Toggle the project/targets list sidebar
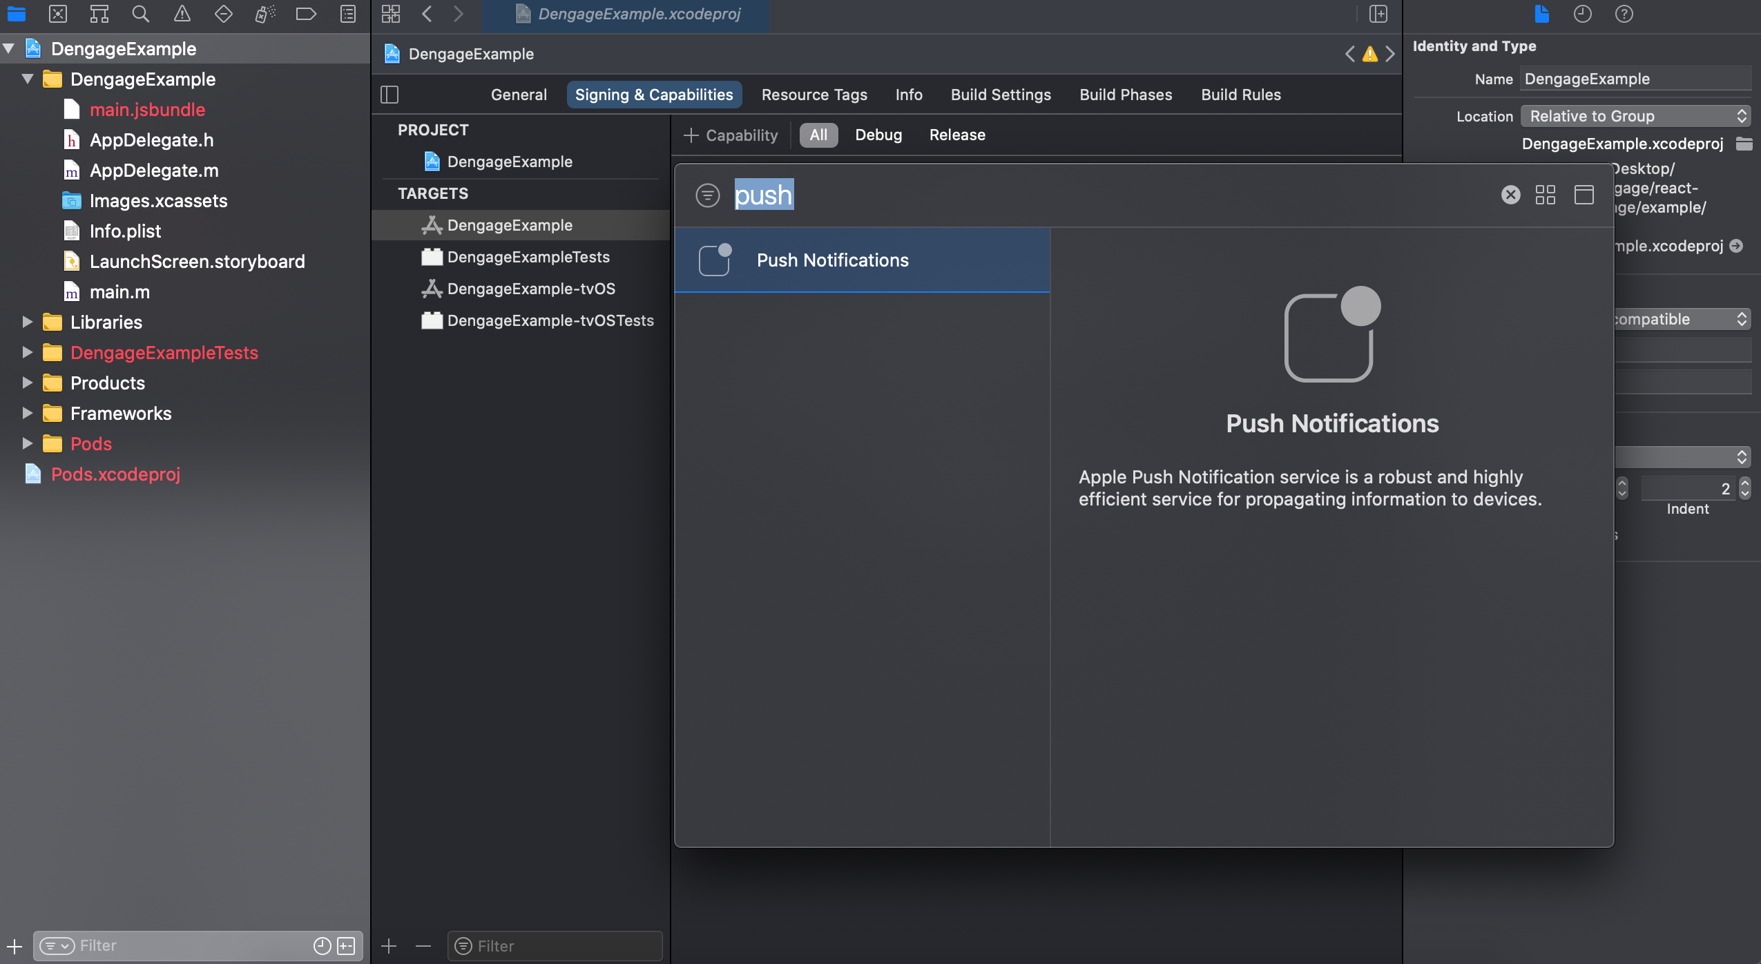 click(x=389, y=95)
